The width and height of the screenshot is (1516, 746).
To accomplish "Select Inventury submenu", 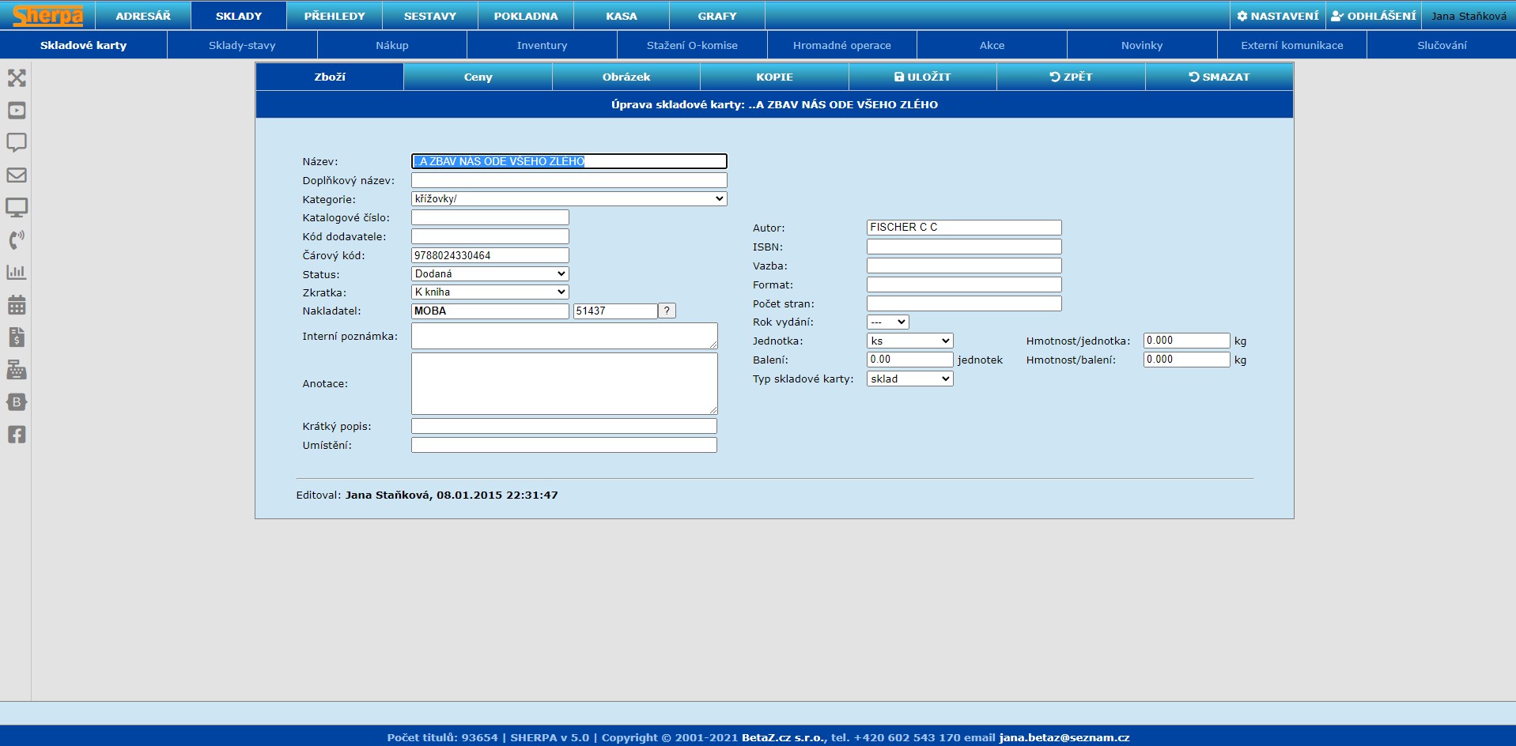I will pyautogui.click(x=542, y=45).
